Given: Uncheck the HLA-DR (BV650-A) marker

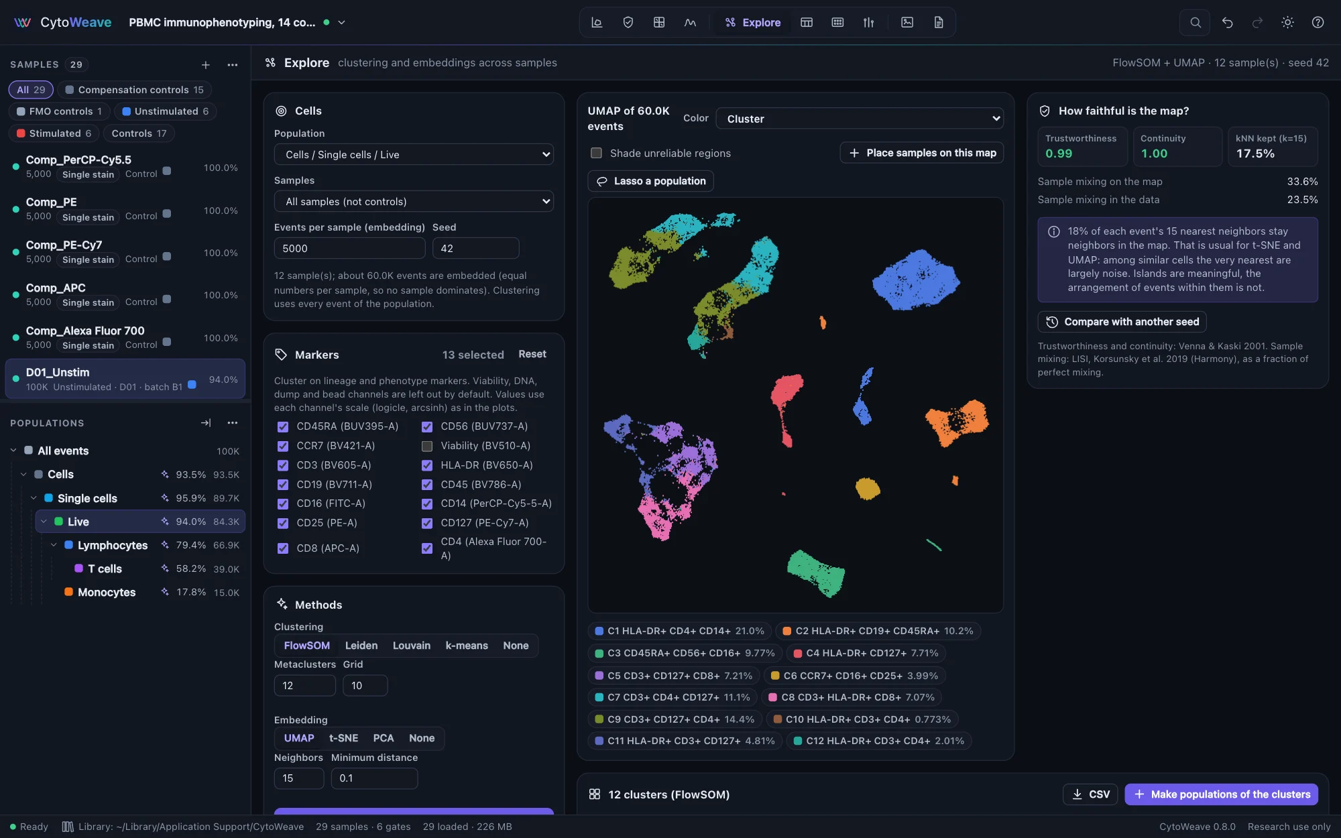Looking at the screenshot, I should (x=427, y=465).
